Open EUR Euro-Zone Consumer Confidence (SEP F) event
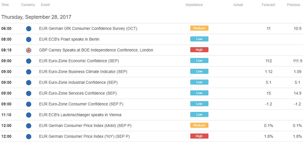Viewport: 303px width, 142px height. tap(81, 104)
